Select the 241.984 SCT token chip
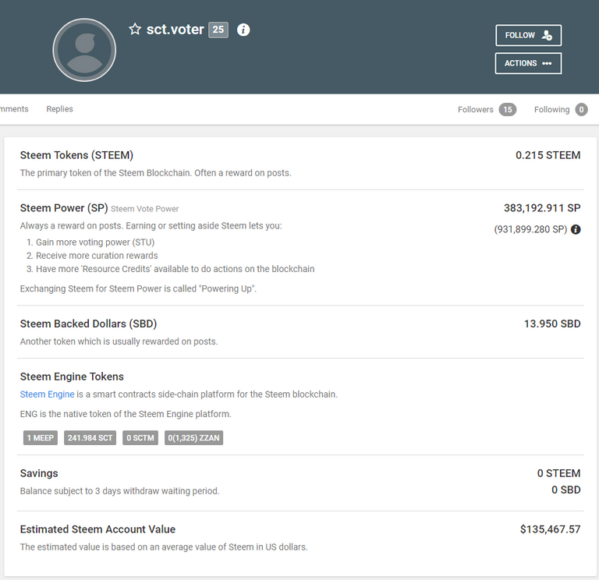The width and height of the screenshot is (599, 580). [x=90, y=438]
